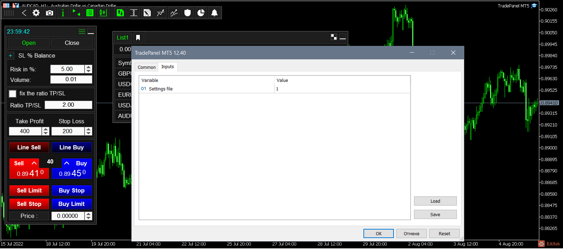Place a Buy Stop order
The image size is (563, 249).
tap(72, 190)
